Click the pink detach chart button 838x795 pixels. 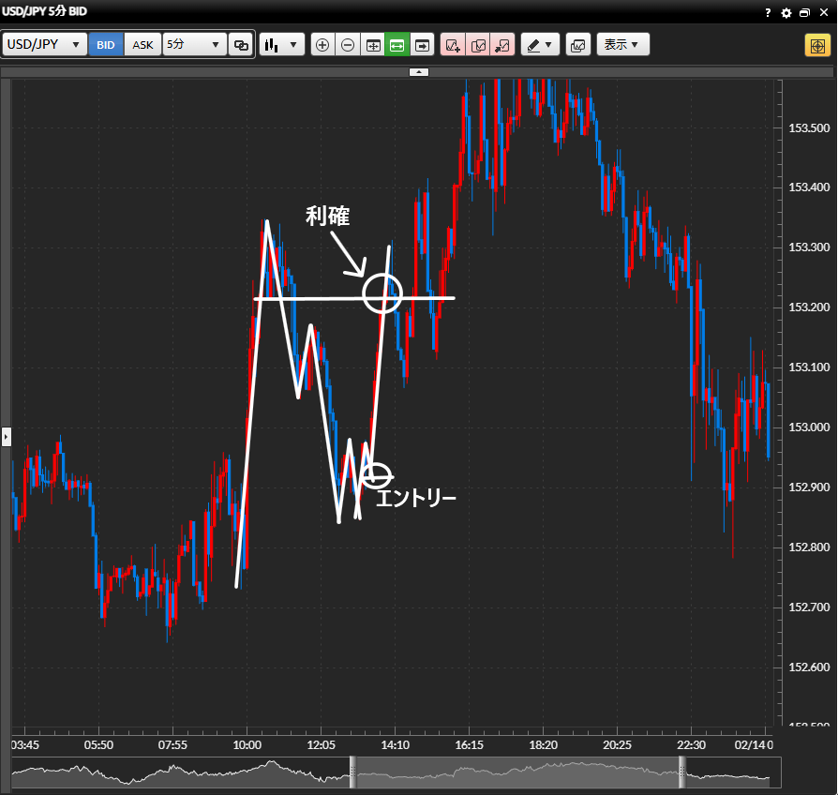502,45
